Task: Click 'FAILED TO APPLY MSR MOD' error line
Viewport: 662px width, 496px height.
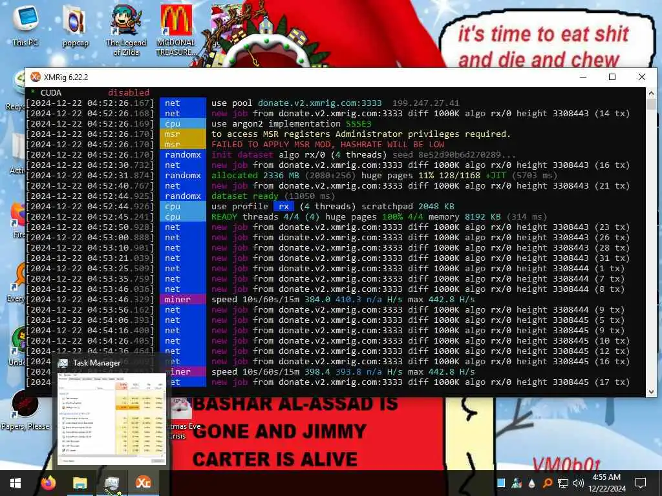Action: pyautogui.click(x=328, y=144)
